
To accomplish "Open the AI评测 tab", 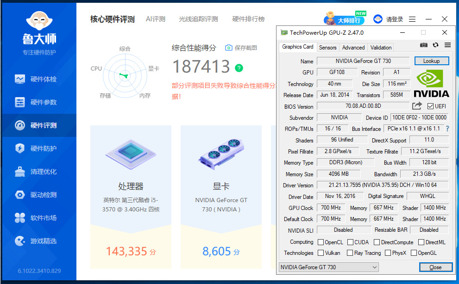I will point(156,19).
